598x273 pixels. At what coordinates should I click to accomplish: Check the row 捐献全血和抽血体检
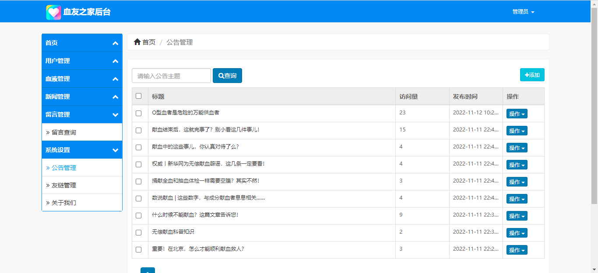pos(139,181)
